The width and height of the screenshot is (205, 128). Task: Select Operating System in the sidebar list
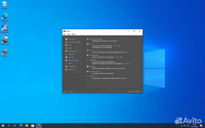tap(75, 42)
